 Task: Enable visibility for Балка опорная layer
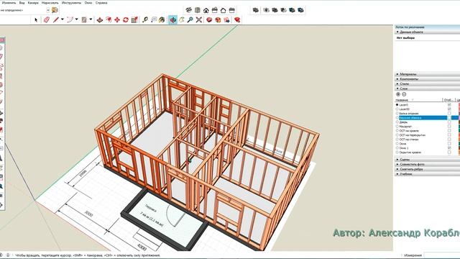[449, 114]
